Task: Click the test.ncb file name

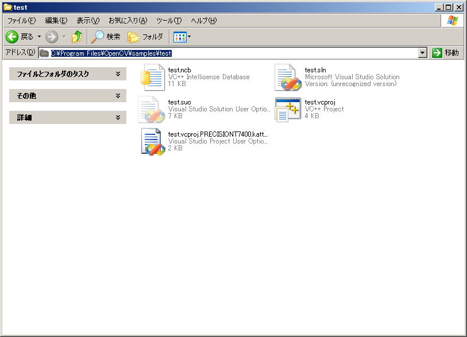Action: pyautogui.click(x=179, y=70)
